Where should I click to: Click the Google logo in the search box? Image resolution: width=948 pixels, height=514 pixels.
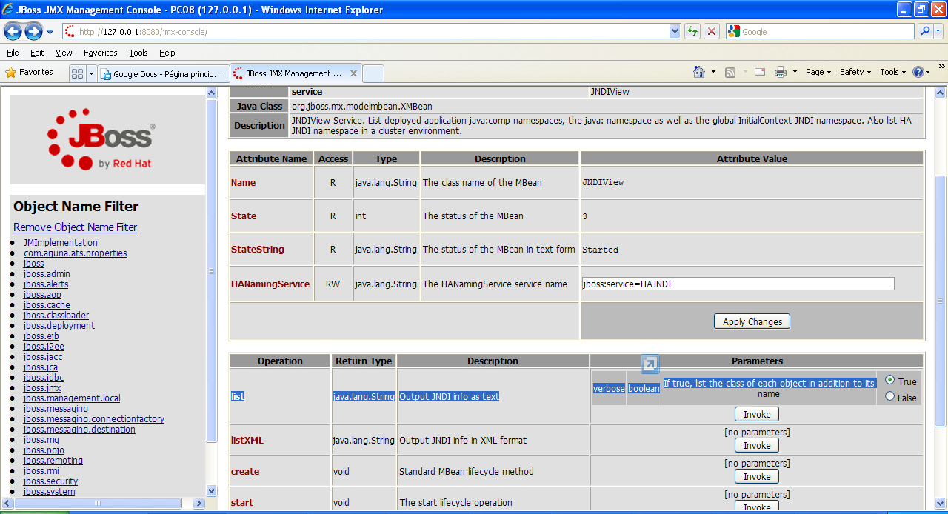point(732,31)
